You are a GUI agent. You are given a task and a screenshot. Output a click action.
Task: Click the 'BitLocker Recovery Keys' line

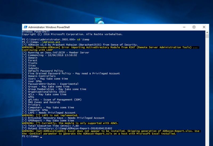click(63, 118)
